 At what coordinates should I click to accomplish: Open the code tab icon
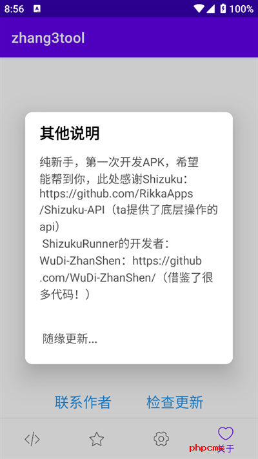(32, 439)
